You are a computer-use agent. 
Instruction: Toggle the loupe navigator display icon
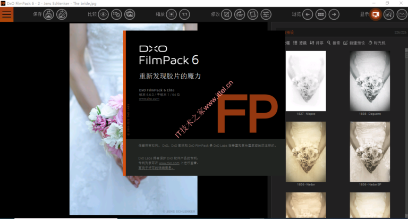pyautogui.click(x=389, y=14)
